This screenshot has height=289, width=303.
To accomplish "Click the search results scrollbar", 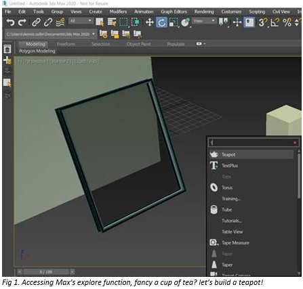I will 299,176.
